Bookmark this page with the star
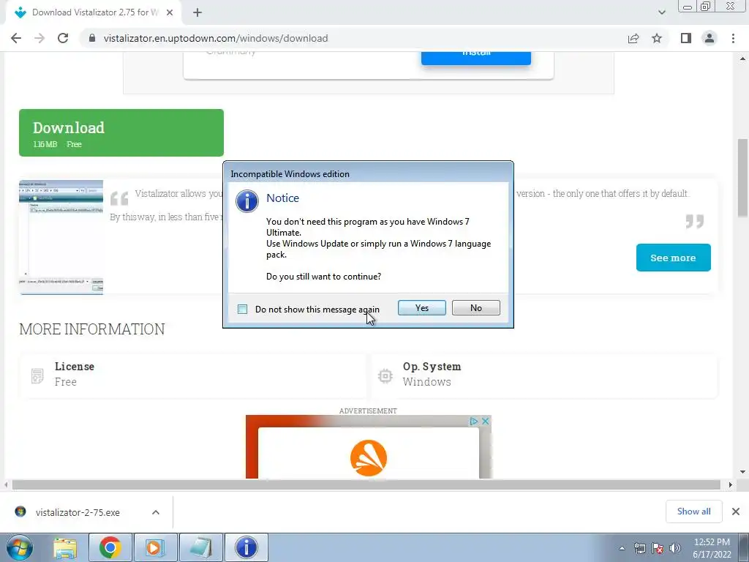 click(657, 38)
